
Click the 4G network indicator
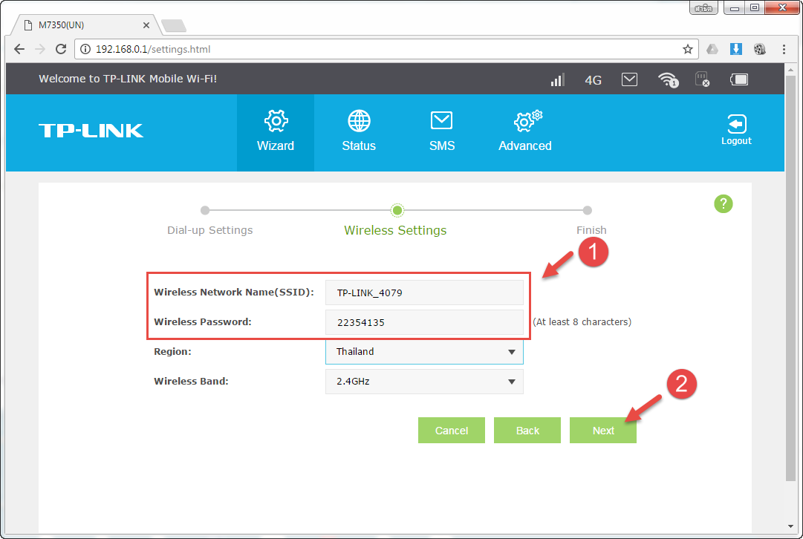593,80
